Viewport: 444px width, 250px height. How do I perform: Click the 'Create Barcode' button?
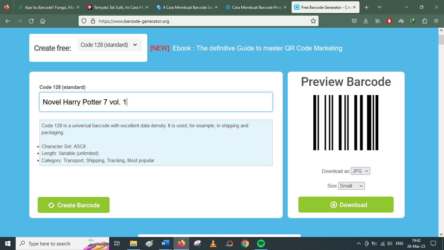click(x=73, y=205)
